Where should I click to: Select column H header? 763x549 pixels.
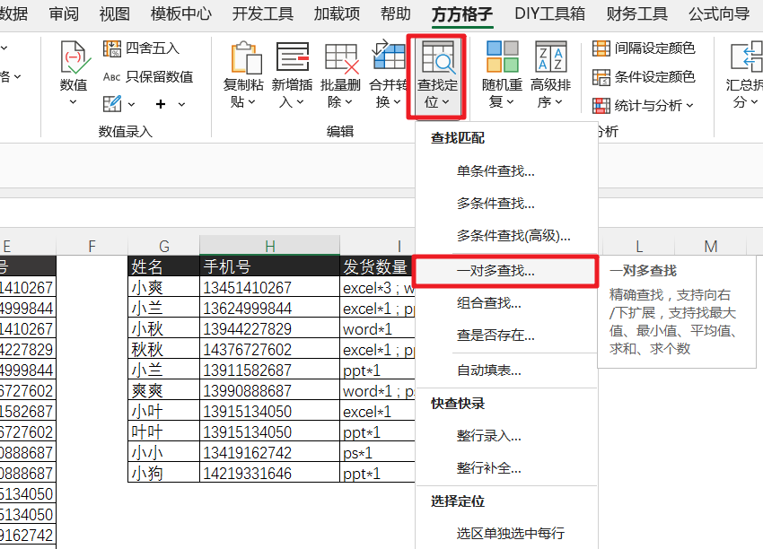click(x=269, y=246)
